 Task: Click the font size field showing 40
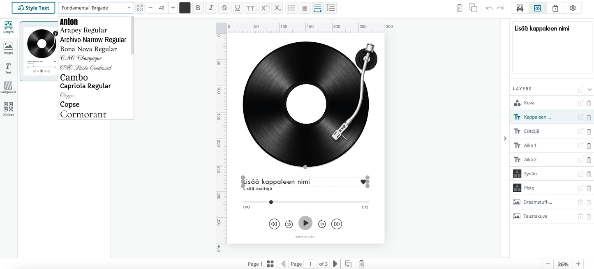tap(162, 8)
